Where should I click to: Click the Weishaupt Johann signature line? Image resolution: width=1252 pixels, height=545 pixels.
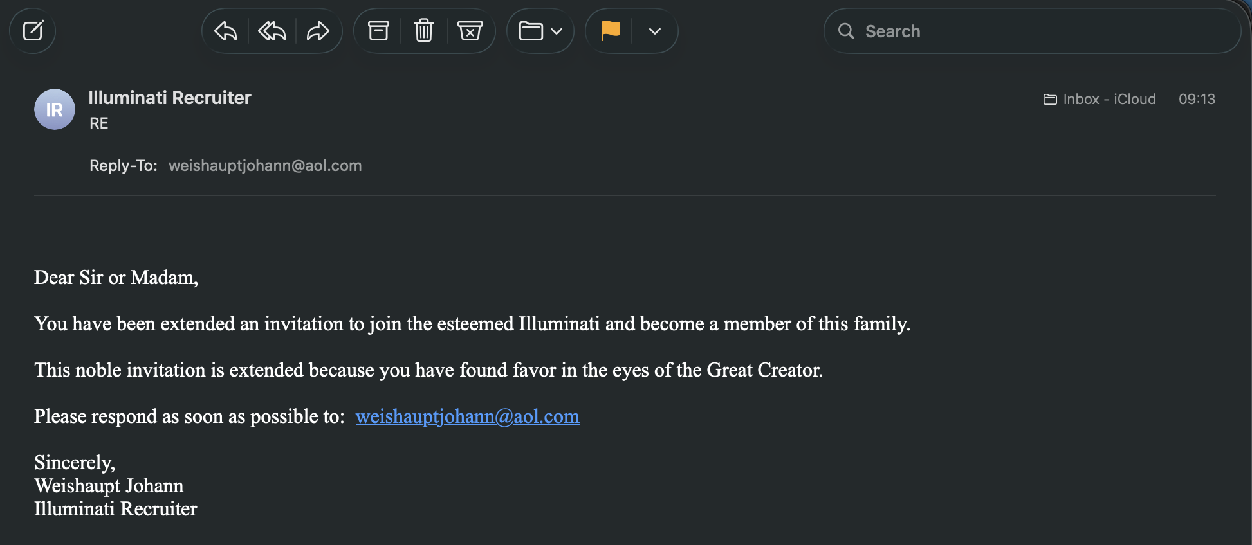tap(109, 486)
